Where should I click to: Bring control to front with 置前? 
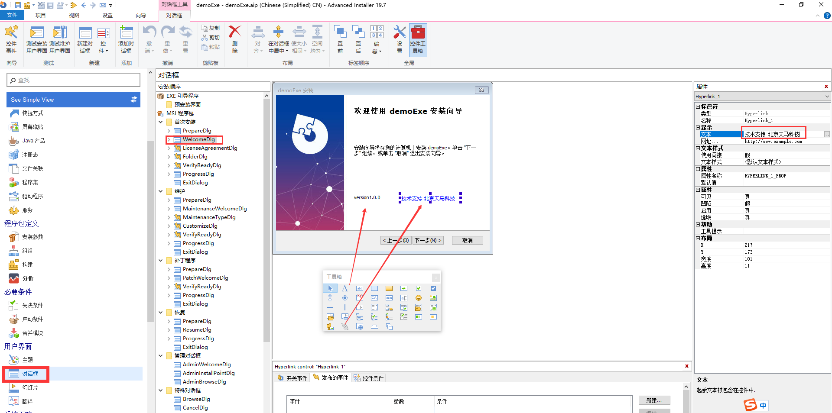click(x=340, y=39)
